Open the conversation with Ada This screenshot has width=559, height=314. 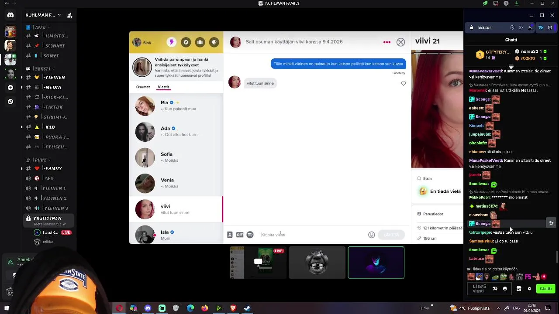pyautogui.click(x=176, y=132)
